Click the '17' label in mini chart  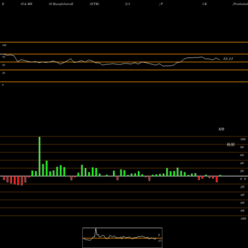pyautogui.click(x=160, y=241)
